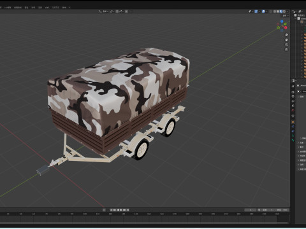Click the armature name field in properties
This screenshot has height=229, width=306.
click(304, 92)
